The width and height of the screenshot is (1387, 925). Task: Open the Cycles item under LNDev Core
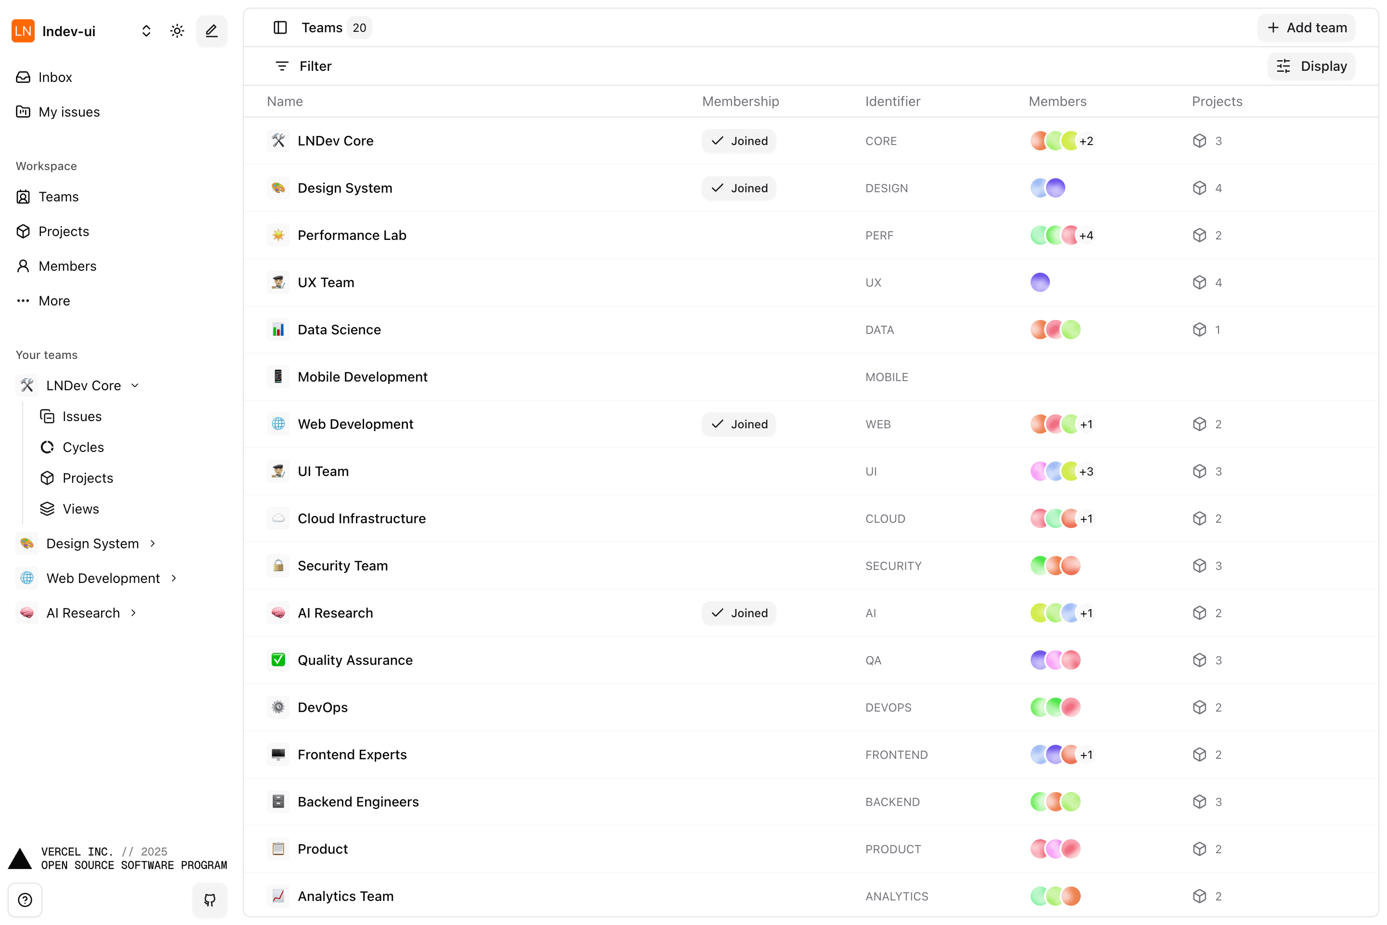(83, 447)
